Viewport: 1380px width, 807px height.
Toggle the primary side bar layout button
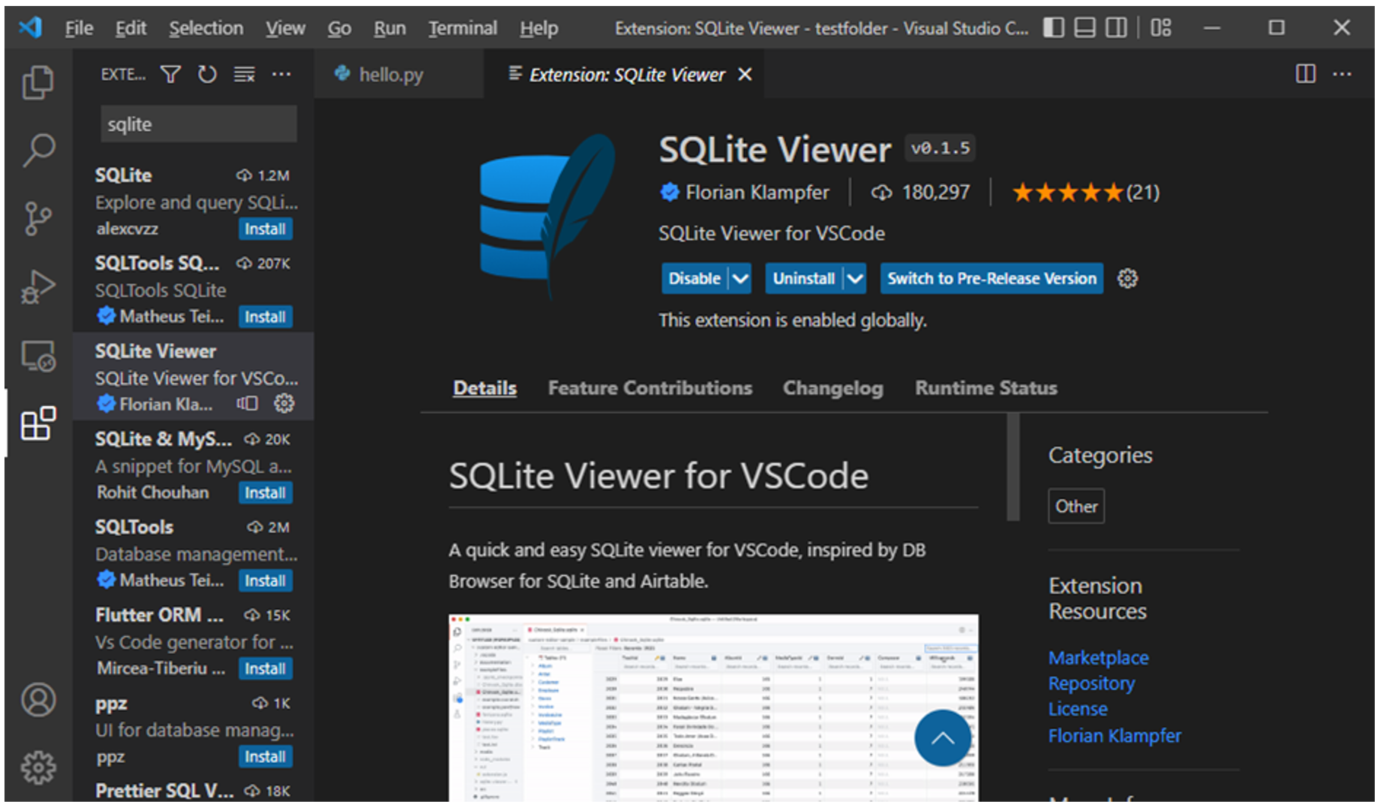(x=1053, y=28)
